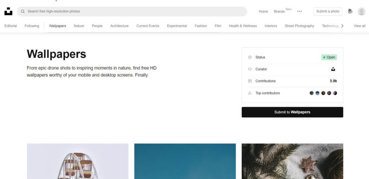Click the Wallpapers page heading

pyautogui.click(x=57, y=54)
